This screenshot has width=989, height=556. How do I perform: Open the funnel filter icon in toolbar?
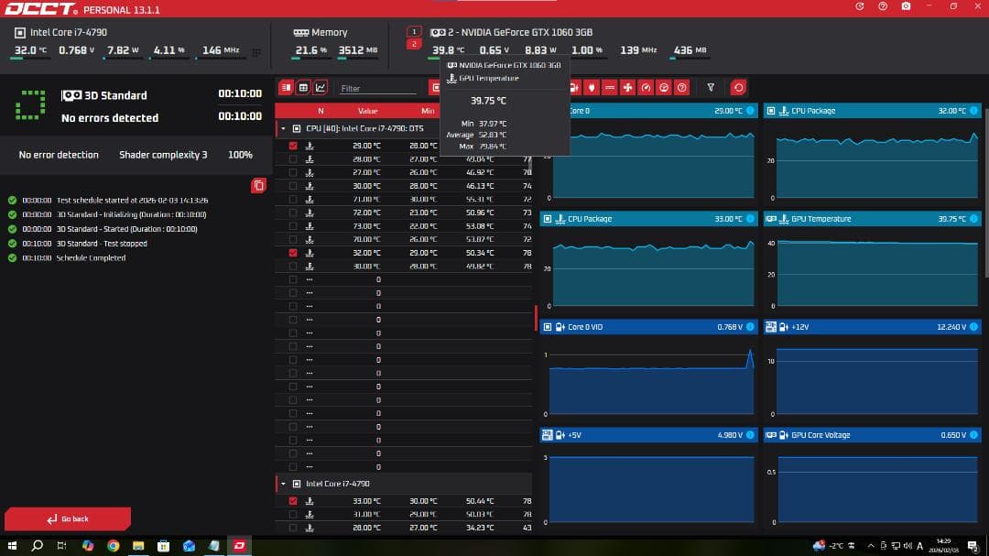coord(711,88)
